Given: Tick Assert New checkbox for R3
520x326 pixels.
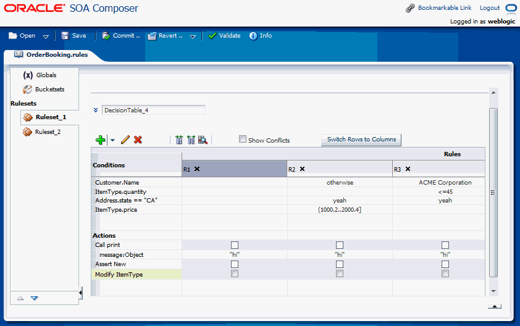Looking at the screenshot, I should (445, 264).
